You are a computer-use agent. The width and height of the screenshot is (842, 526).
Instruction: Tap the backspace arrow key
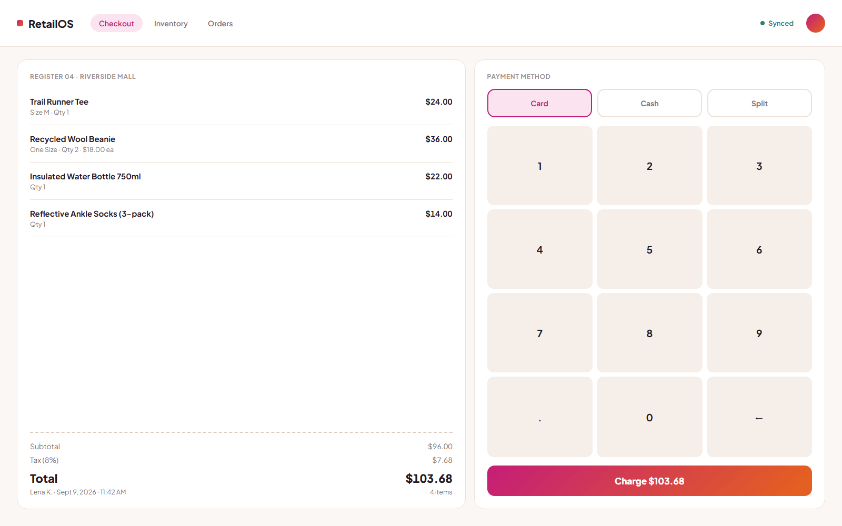(759, 417)
